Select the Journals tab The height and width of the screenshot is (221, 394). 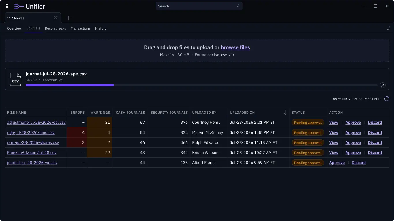(33, 28)
